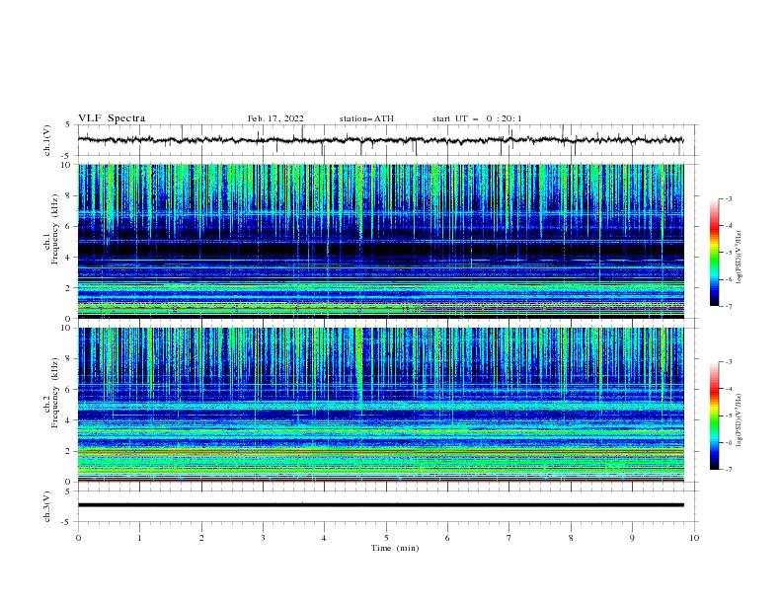This screenshot has width=782, height=604.
Task: Click the "VLF Spectra" plot title
Action: 112,118
